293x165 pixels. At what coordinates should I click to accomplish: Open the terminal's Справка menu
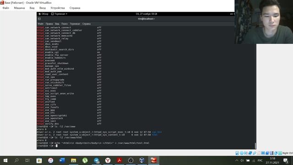tap(87, 24)
